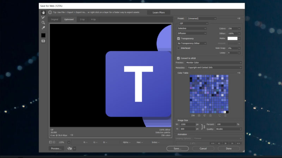Image resolution: width=282 pixels, height=158 pixels.
Task: Add new color icon in Color Table
Action: click(220, 116)
